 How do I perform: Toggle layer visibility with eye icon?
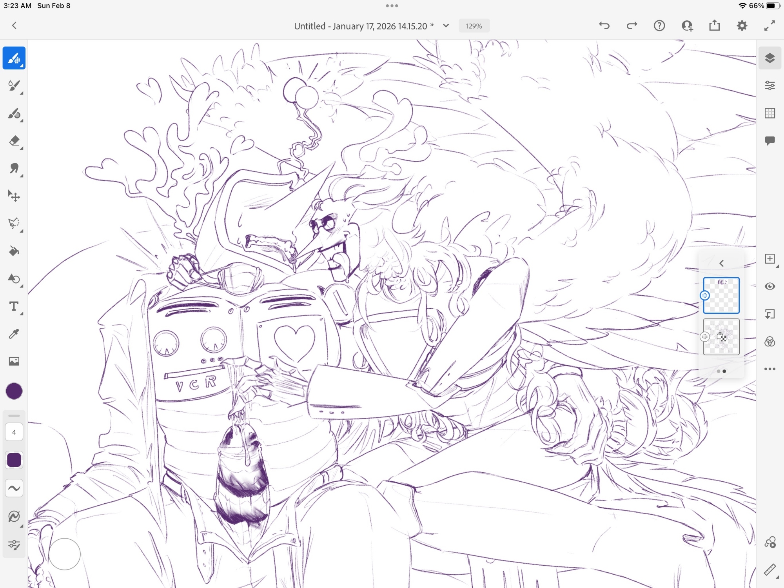click(x=770, y=286)
